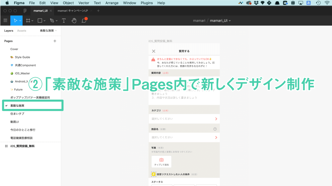Click the yellow P premium badge icon
The width and height of the screenshot is (332, 186).
[x=154, y=174]
